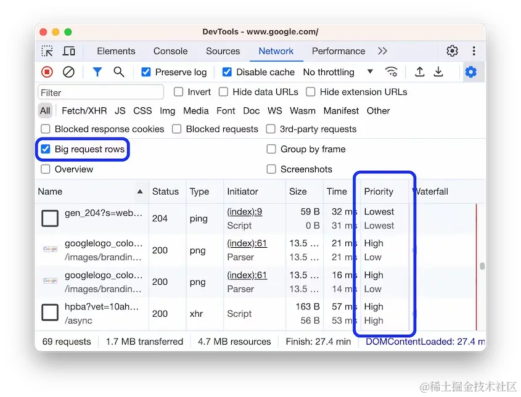Open the Sources tab
Viewport: 521px width, 397px height.
point(223,51)
